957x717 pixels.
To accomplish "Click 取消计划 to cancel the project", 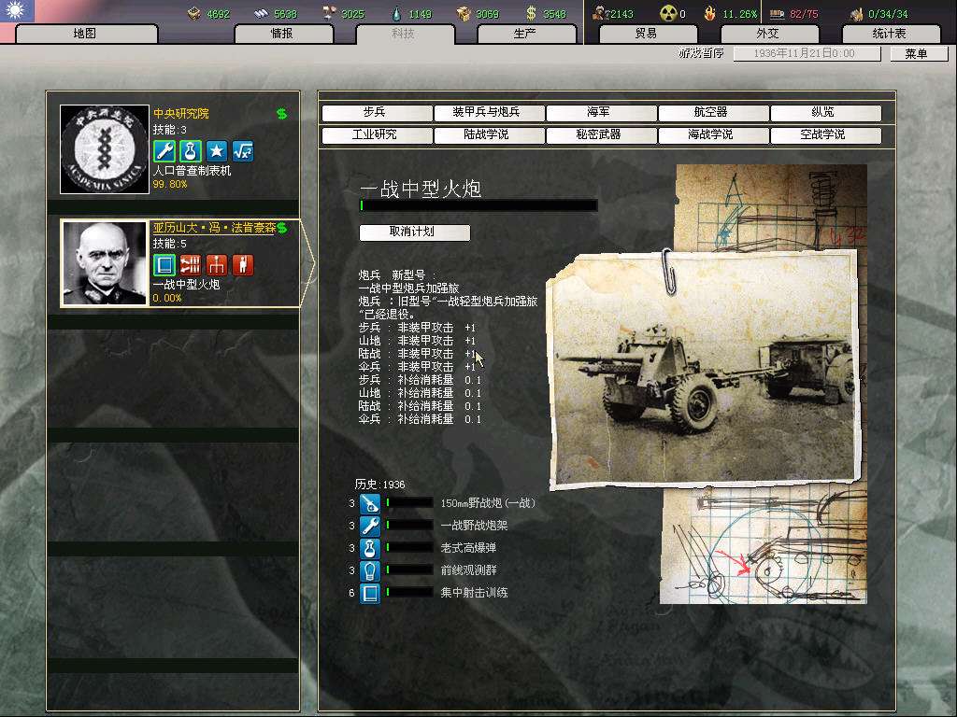I will [x=414, y=232].
